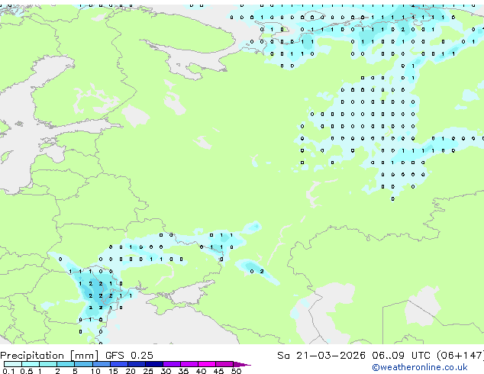Click the "0.5" legend value
The height and width of the screenshot is (374, 484).
(x=27, y=371)
